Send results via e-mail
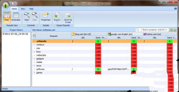The height and width of the screenshot is (92, 179). point(68,18)
